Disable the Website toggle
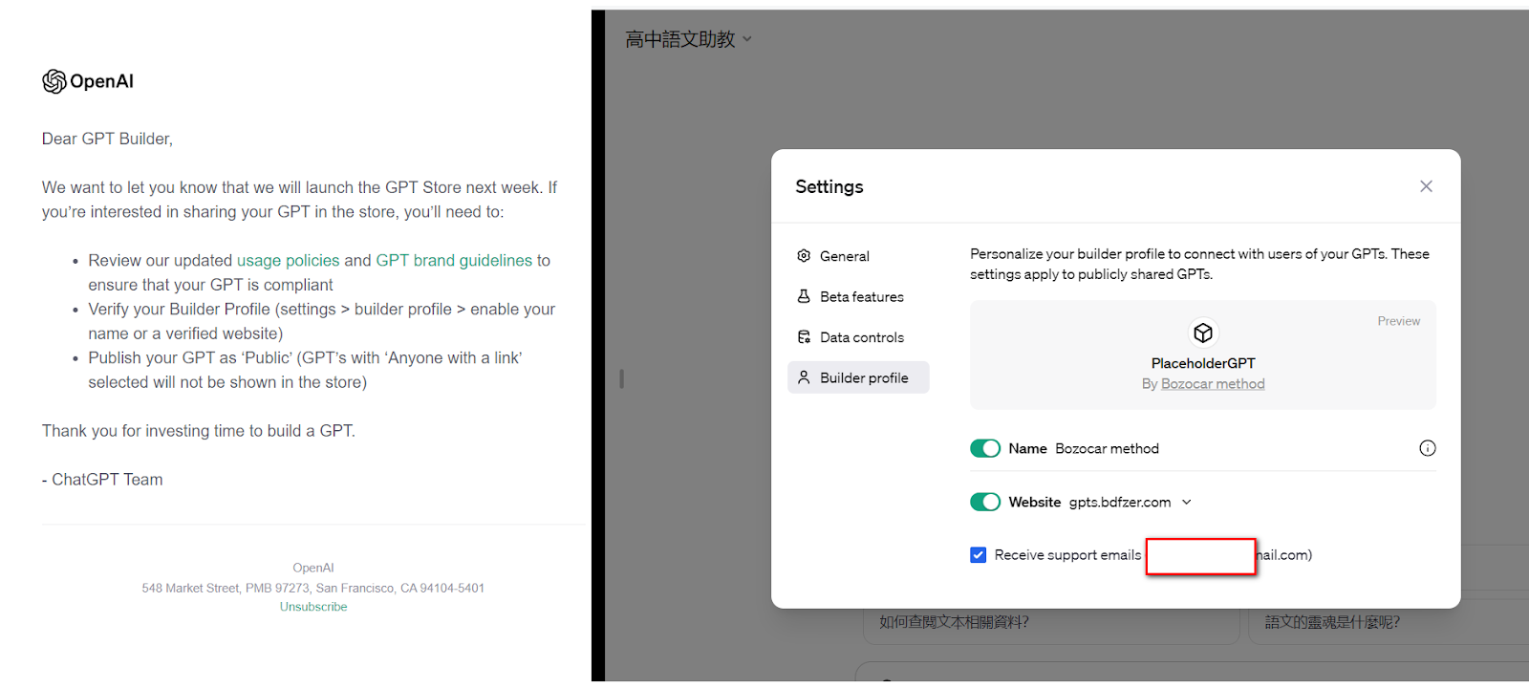This screenshot has width=1529, height=688. [x=985, y=502]
